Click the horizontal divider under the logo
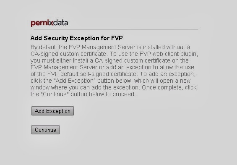 (115, 30)
